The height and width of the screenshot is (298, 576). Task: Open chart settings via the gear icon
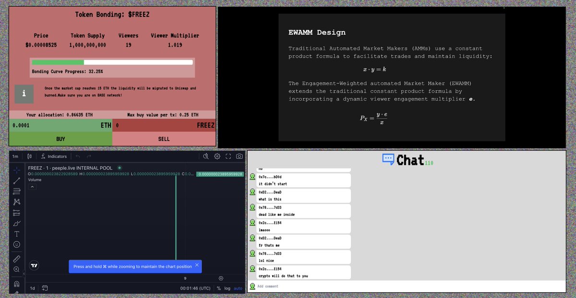pos(217,156)
